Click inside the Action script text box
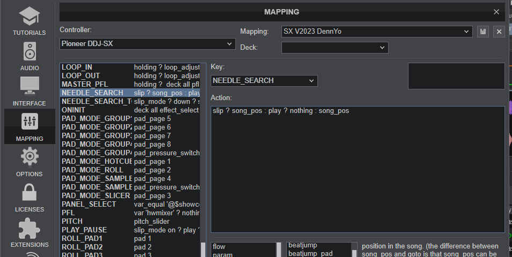 coord(358,169)
